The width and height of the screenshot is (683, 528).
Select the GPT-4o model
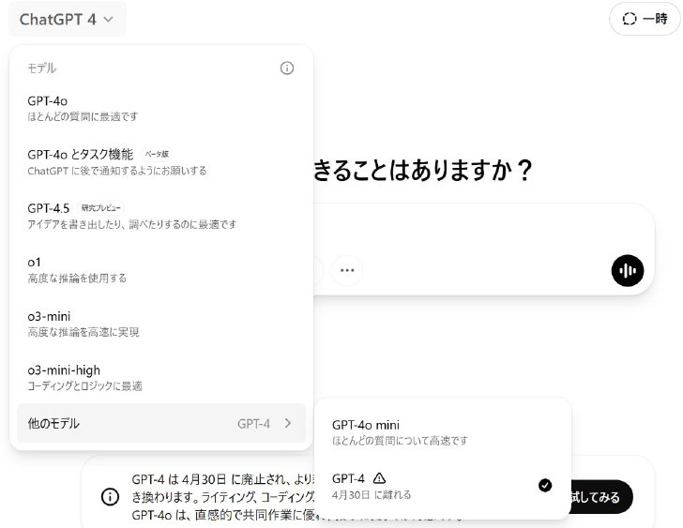tap(161, 109)
